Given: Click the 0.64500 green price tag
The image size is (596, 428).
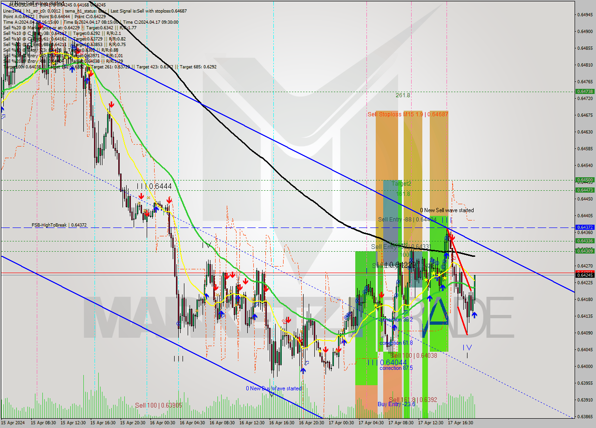Looking at the screenshot, I should point(585,180).
